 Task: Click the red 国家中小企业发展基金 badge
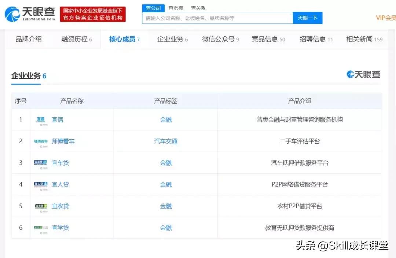[92, 14]
